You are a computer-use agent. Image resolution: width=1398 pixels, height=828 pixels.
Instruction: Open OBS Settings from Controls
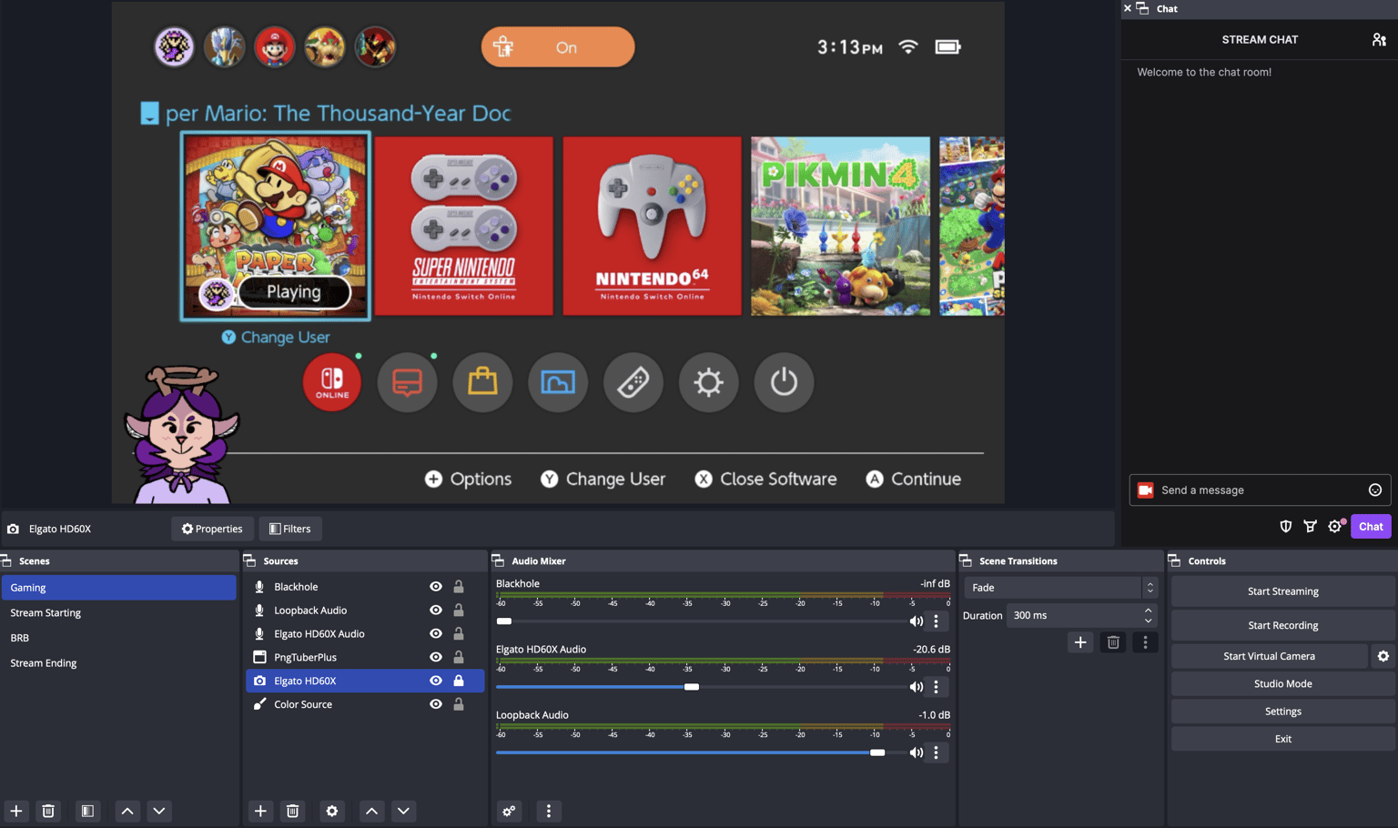pyautogui.click(x=1282, y=712)
